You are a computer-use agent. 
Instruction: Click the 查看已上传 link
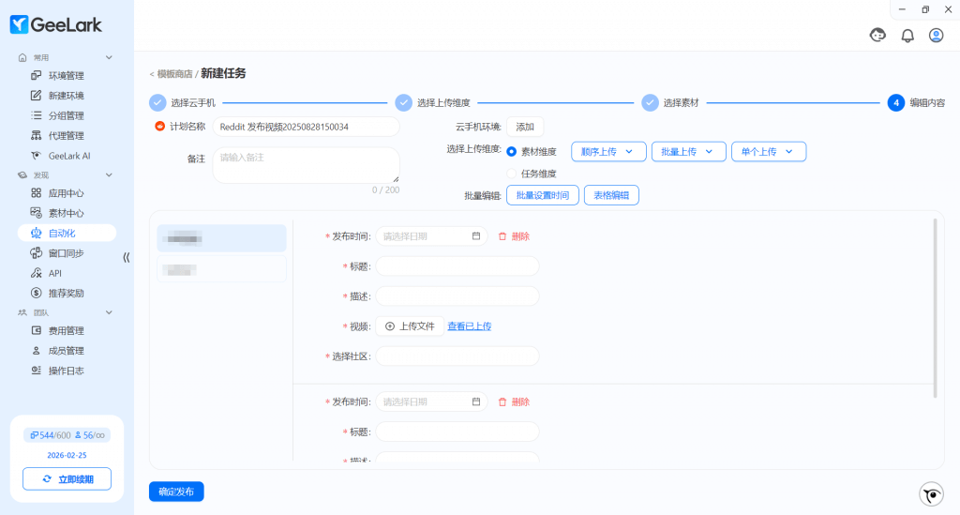(469, 326)
